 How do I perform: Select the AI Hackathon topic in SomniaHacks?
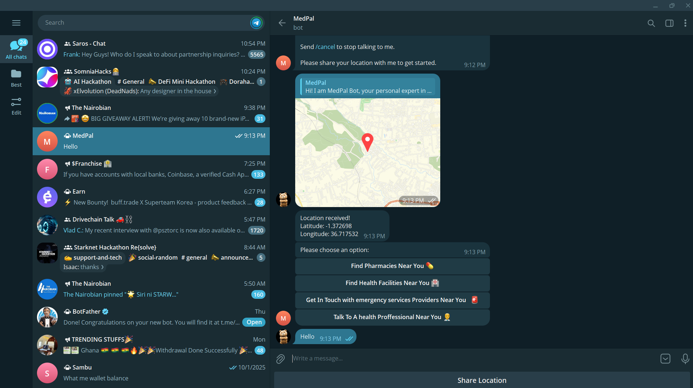(x=88, y=82)
